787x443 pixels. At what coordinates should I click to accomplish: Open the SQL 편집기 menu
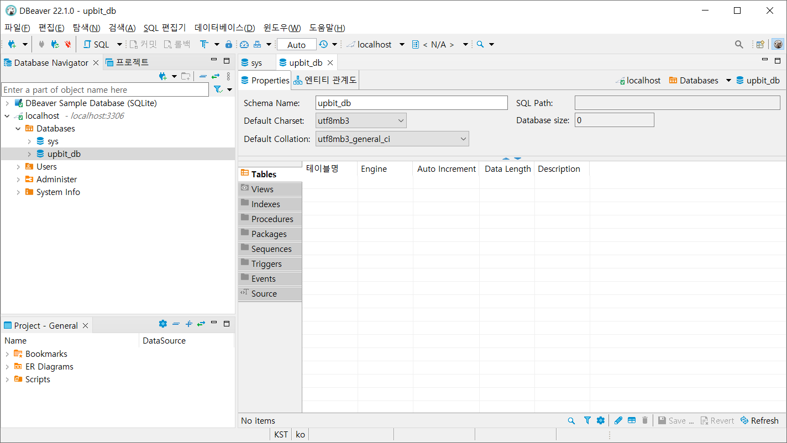165,28
